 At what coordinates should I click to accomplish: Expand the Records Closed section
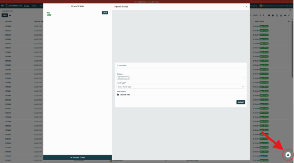coord(78,157)
